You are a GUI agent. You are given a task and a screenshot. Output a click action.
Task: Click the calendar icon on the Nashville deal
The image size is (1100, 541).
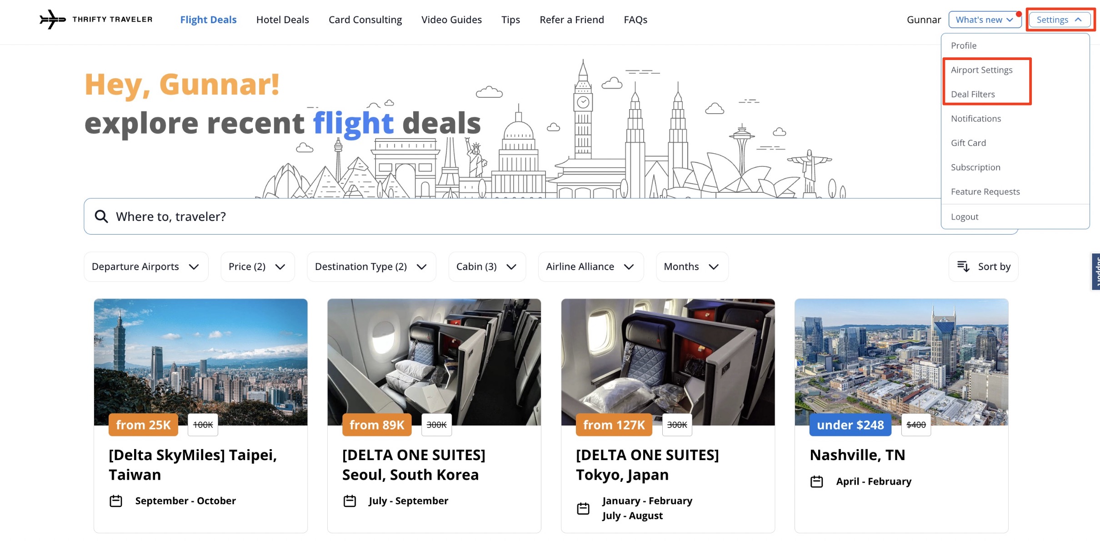817,481
